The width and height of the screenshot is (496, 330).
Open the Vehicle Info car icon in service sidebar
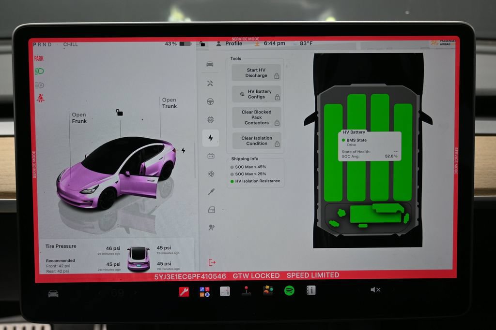210,64
